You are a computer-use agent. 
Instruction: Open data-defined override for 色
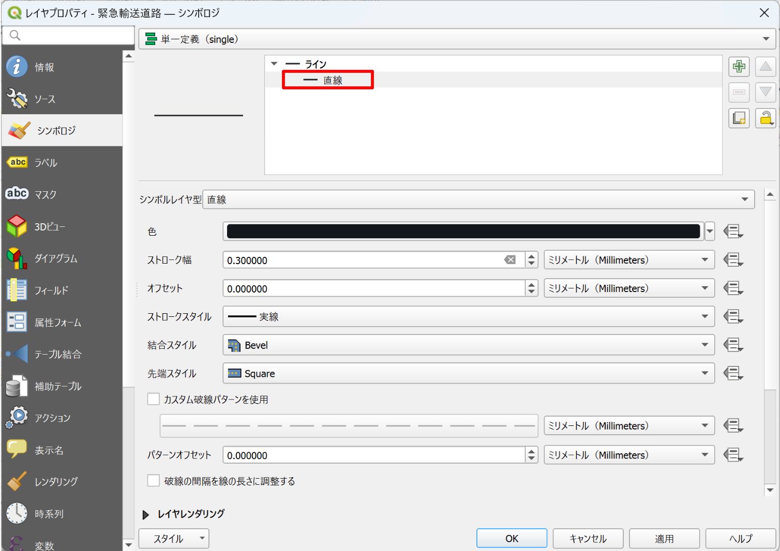[733, 232]
